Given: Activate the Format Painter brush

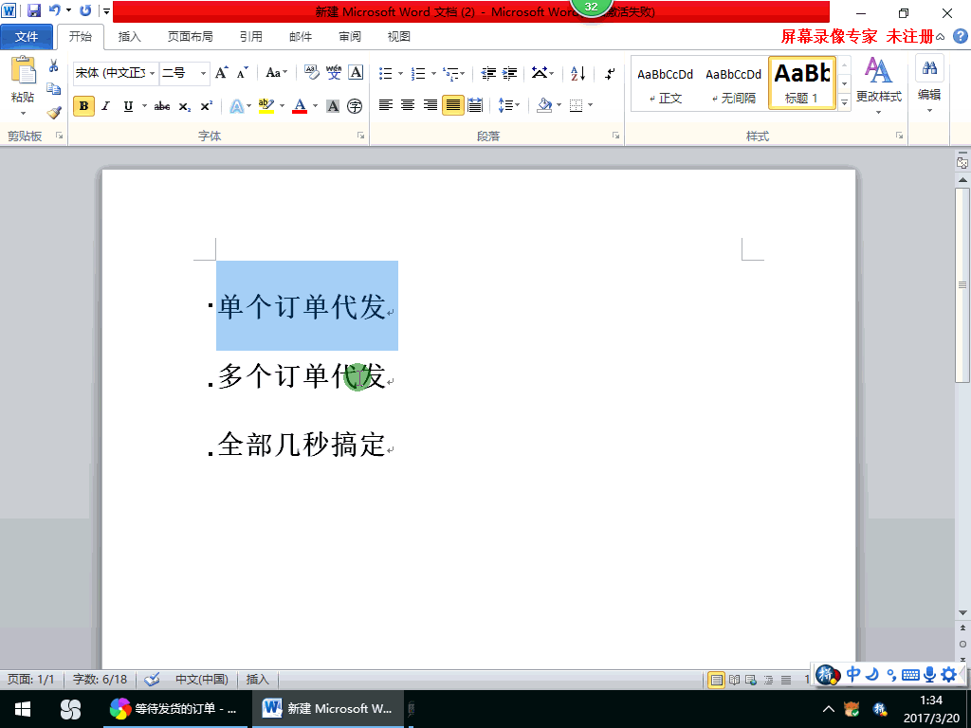Looking at the screenshot, I should 54,112.
